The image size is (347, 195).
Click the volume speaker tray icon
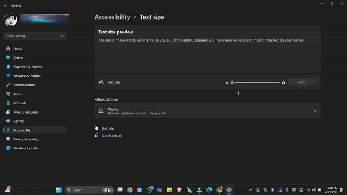click(314, 190)
